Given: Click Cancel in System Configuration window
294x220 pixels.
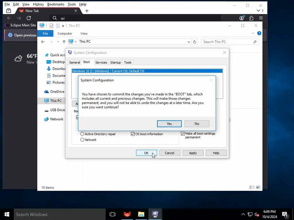Looking at the screenshot, I should click(169, 153).
